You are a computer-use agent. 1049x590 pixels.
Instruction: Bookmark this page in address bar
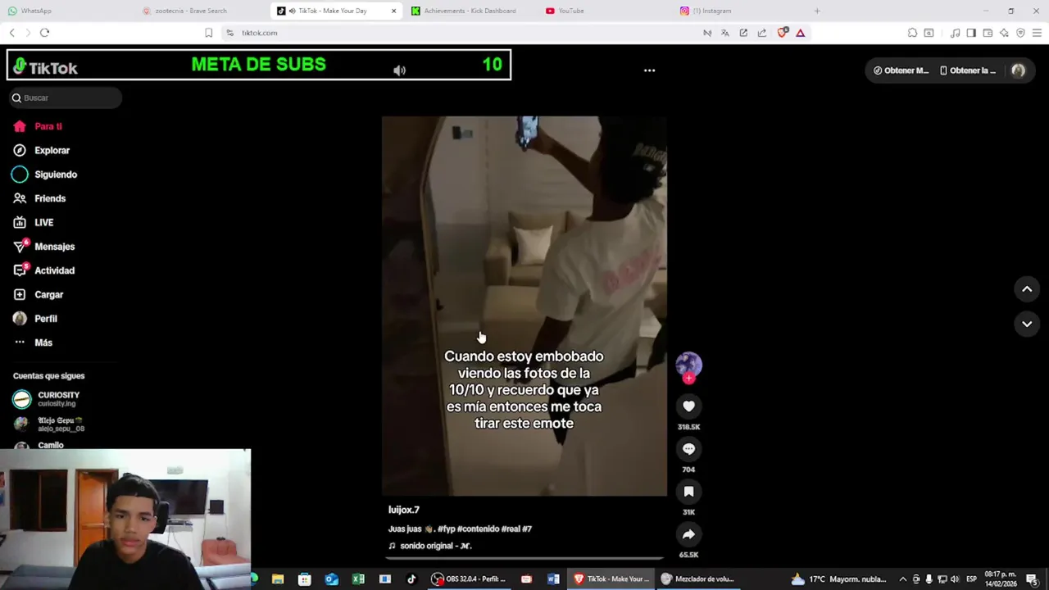click(208, 33)
